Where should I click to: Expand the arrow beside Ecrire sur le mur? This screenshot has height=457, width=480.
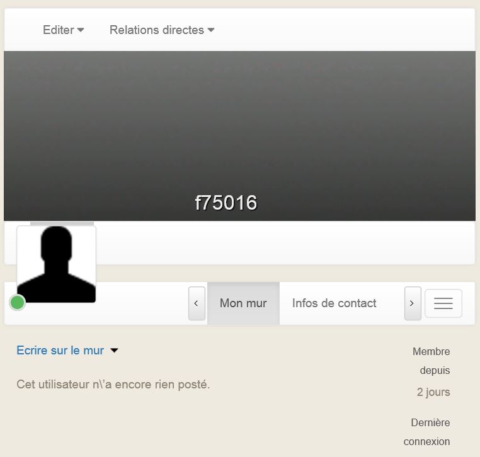[114, 351]
